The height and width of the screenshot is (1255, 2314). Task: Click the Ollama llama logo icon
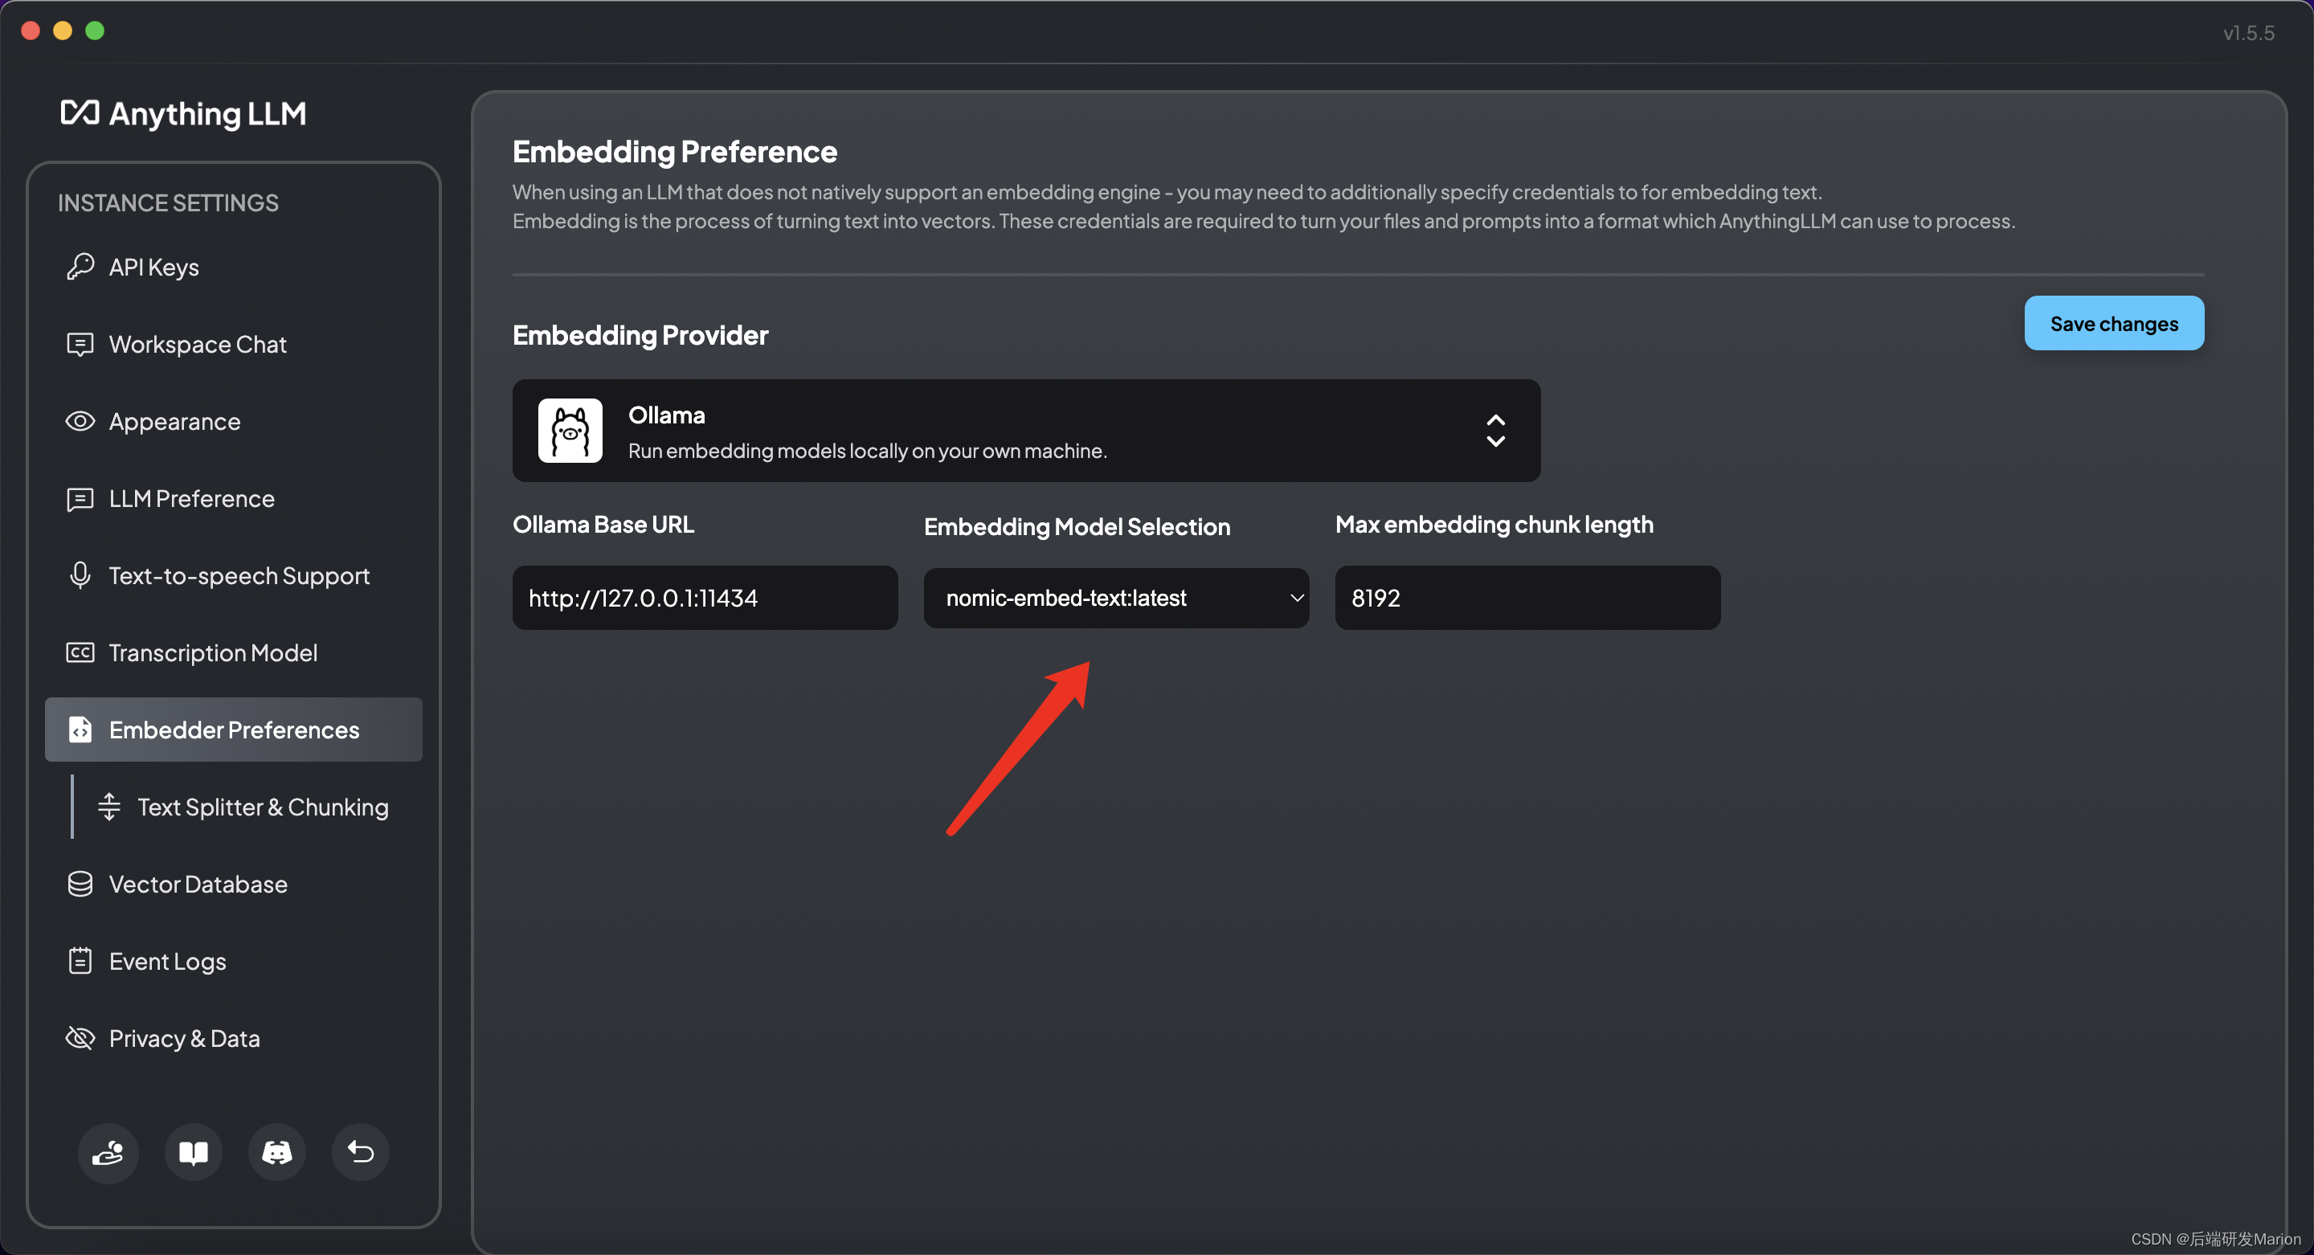click(570, 431)
